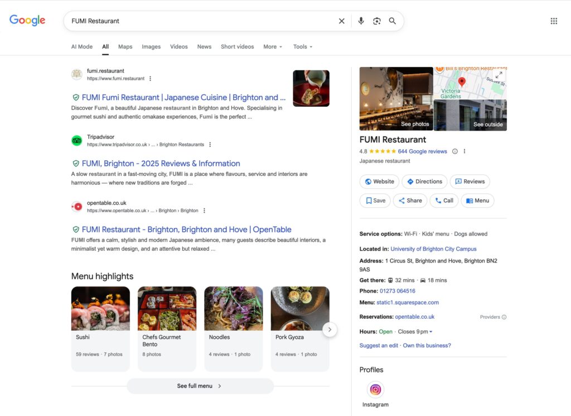The image size is (571, 416).
Task: Open Google Lens image search
Action: click(x=377, y=21)
